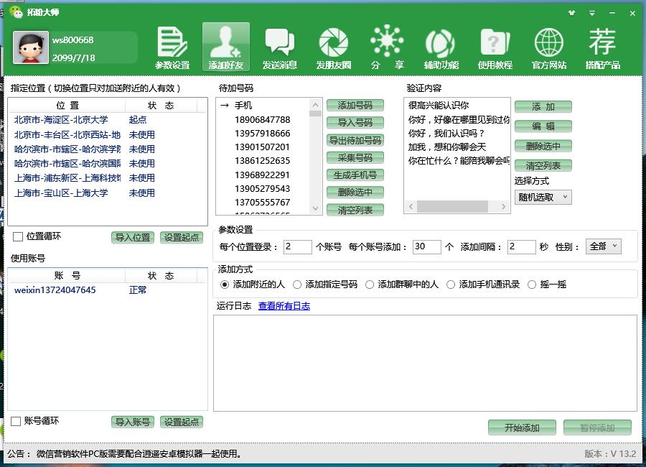Click 清空列表 under 待加号码

[355, 210]
